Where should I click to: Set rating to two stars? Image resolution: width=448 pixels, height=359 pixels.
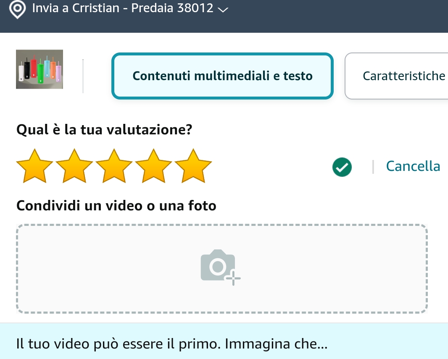coord(74,166)
